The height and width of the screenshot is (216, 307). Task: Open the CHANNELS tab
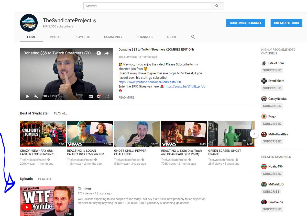click(x=145, y=37)
